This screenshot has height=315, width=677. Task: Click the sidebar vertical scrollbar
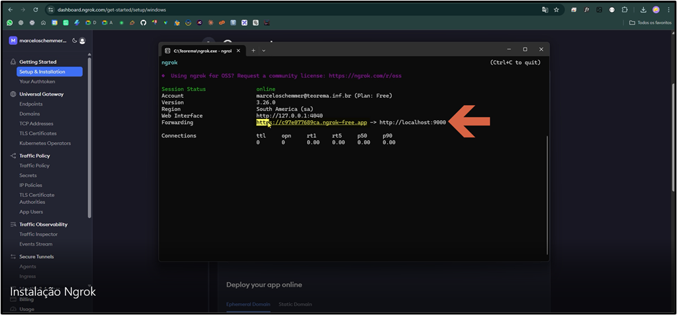(x=89, y=137)
